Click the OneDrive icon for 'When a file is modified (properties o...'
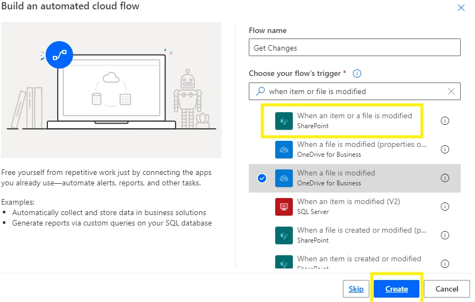 284,149
